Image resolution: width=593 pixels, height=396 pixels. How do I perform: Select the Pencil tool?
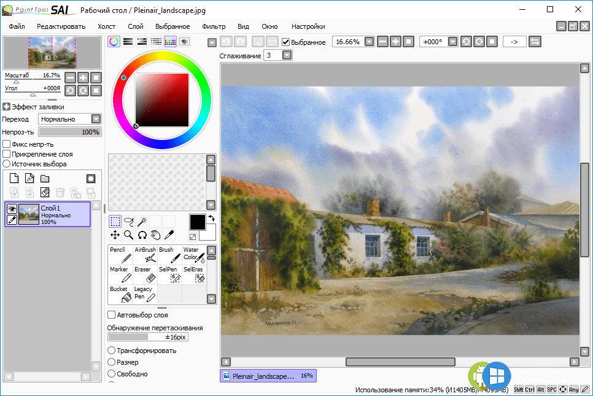click(120, 255)
